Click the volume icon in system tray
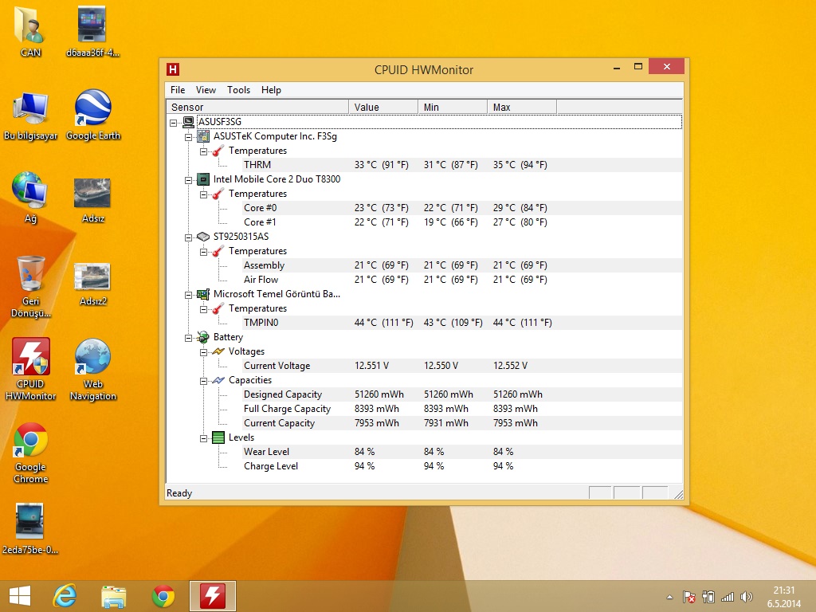Screen dimensions: 816x612 746,597
